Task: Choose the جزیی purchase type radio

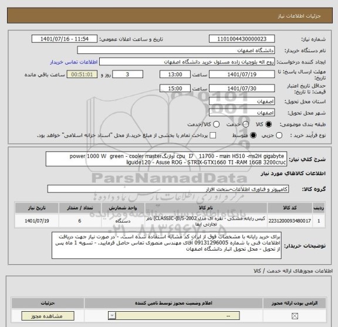Action: point(279,135)
